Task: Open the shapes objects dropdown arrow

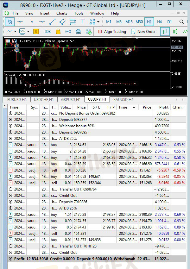Action: click(98, 22)
